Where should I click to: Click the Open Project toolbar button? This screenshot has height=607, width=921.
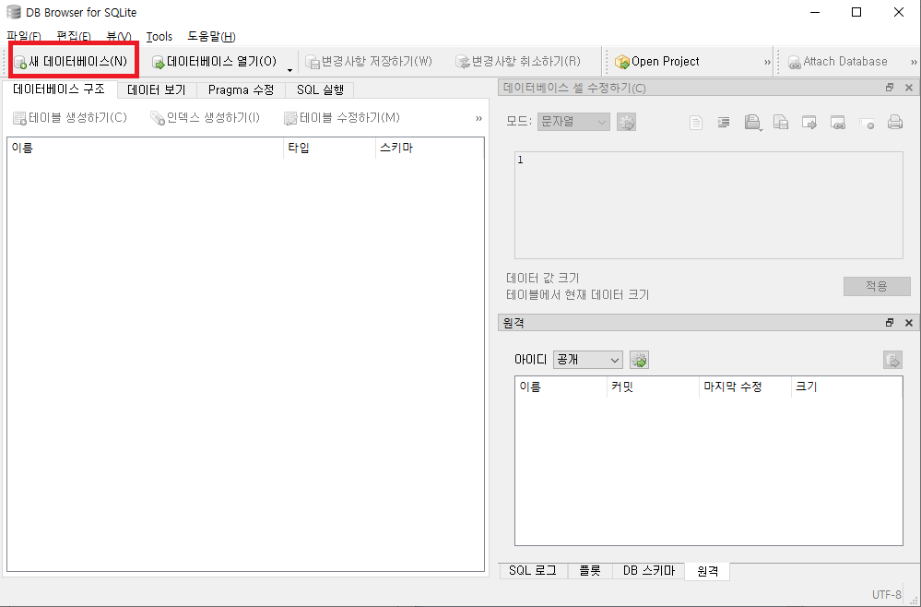tap(656, 61)
